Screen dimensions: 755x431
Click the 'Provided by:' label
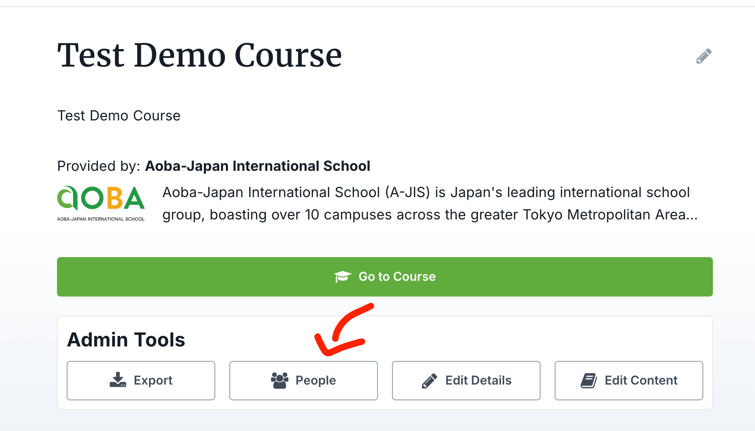pyautogui.click(x=99, y=166)
